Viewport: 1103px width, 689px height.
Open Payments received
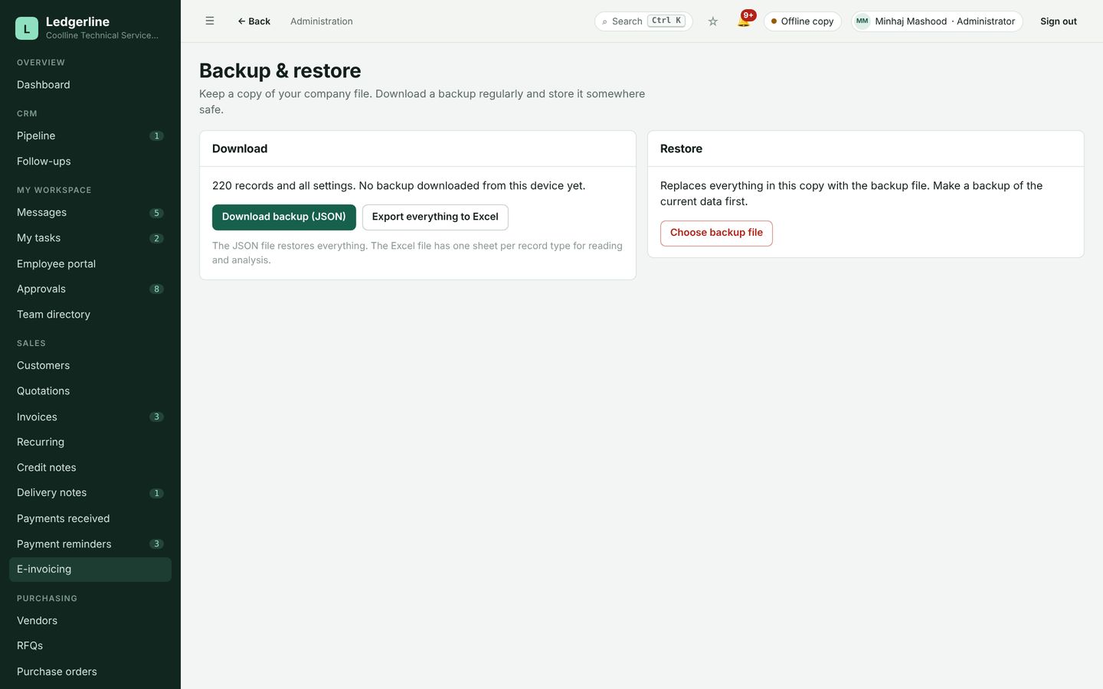[x=90, y=519]
